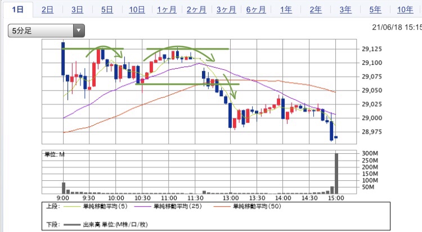
Task: Switch to the 3年 chart period
Action: 345,10
